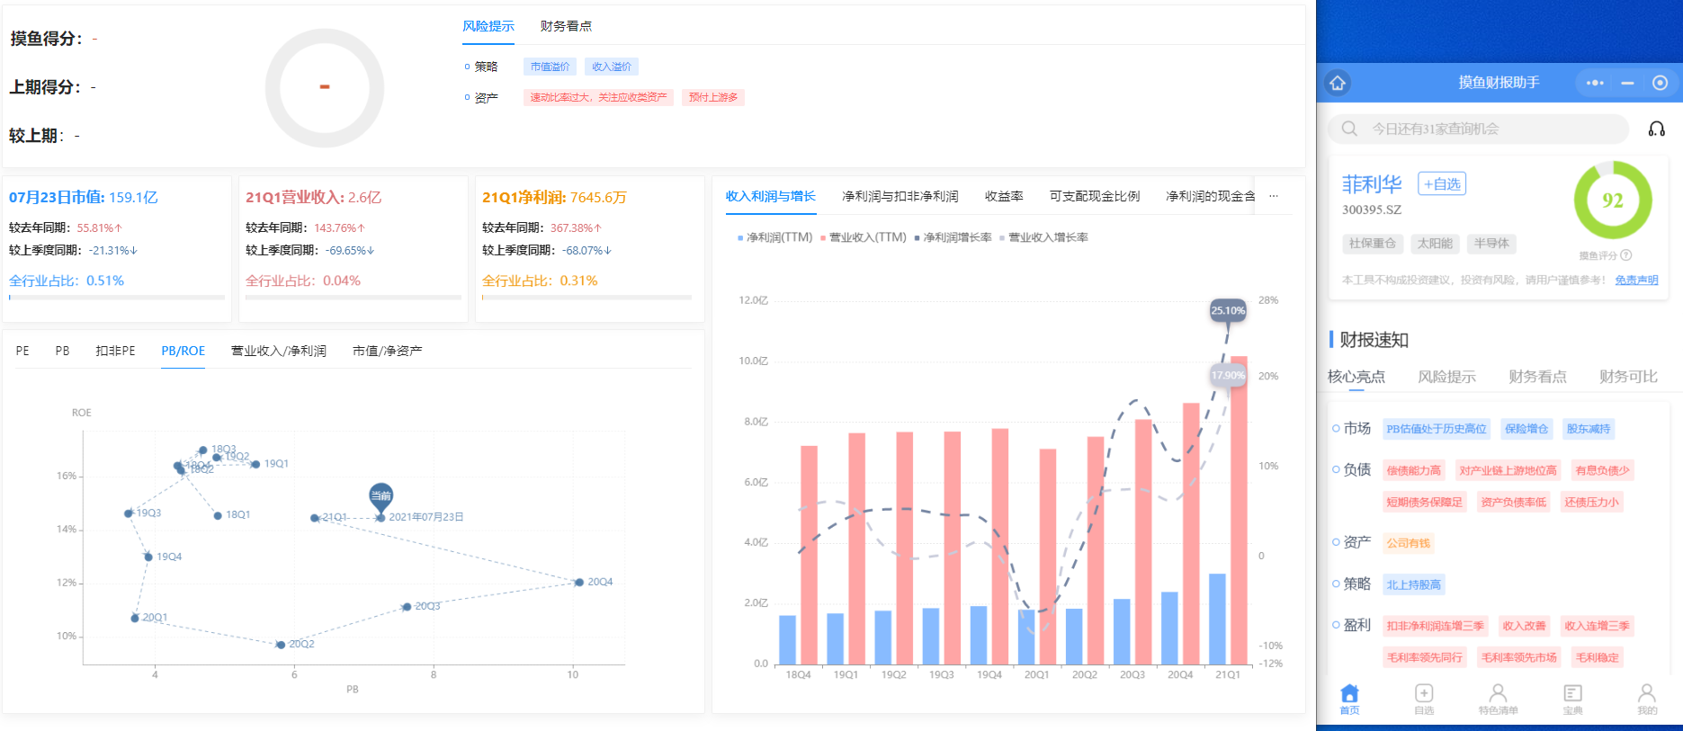The width and height of the screenshot is (1683, 731).
Task: Select the PB valuation tab
Action: point(62,351)
